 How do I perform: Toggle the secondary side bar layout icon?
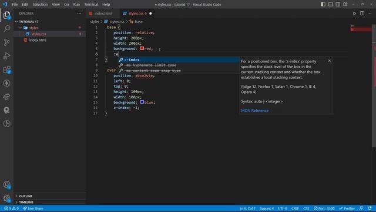(x=338, y=4)
